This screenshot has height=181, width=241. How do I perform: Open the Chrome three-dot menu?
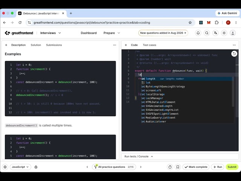click(236, 23)
